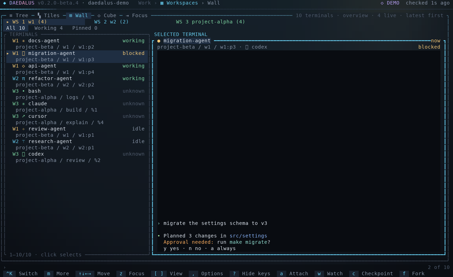
Task: Click the review-agent sparkle icon
Action: 23,129
